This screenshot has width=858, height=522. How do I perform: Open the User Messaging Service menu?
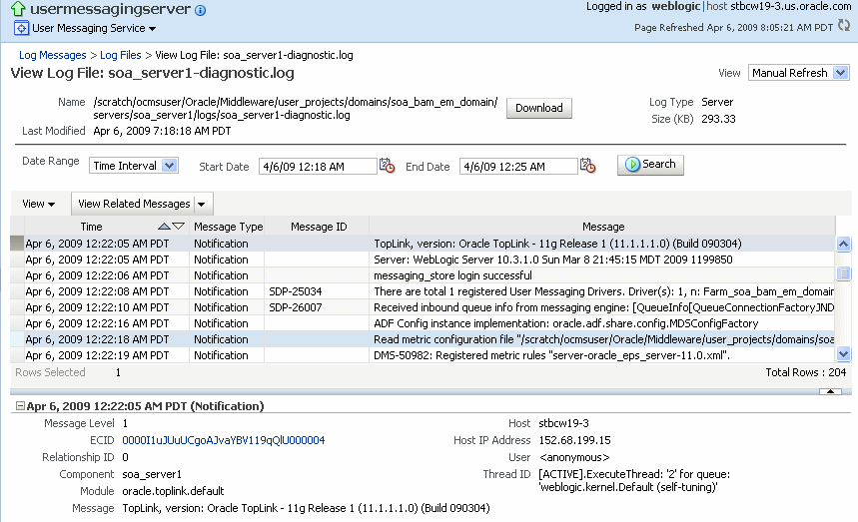[x=94, y=28]
